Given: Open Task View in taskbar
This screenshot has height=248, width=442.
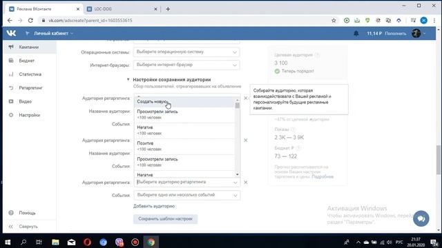Looking at the screenshot, I should (x=39, y=242).
